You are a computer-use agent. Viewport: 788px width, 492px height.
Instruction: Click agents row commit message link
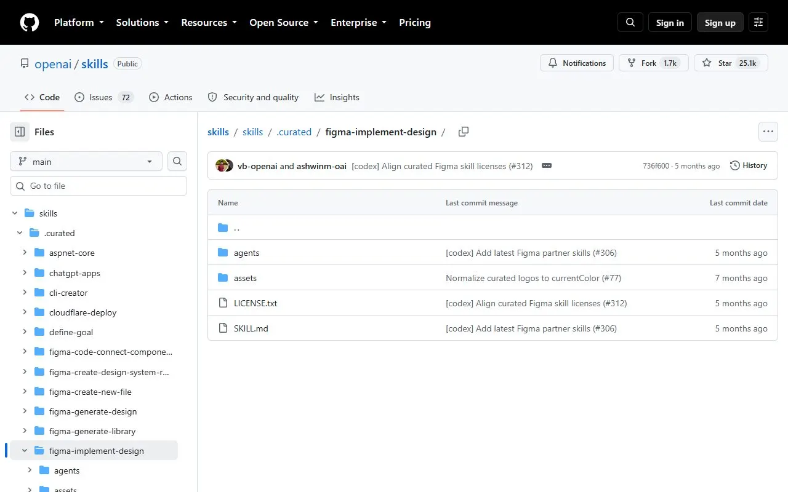[531, 253]
